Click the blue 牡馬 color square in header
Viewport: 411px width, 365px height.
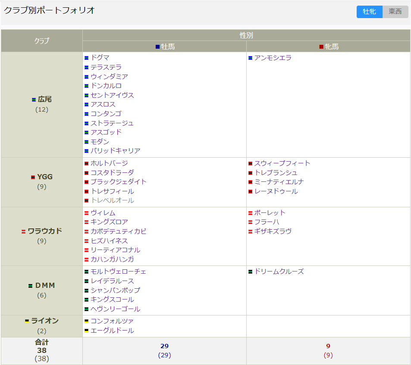click(158, 47)
